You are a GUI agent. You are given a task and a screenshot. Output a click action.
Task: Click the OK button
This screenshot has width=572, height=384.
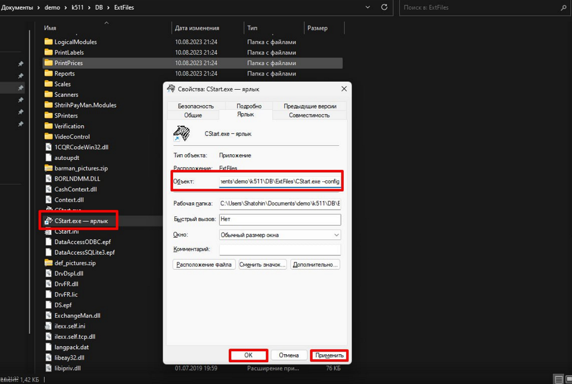(248, 355)
